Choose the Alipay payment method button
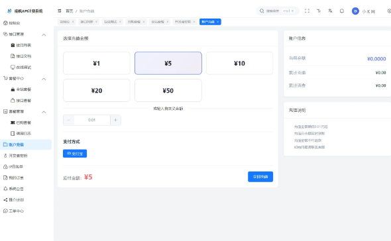The image size is (391, 241). click(x=75, y=154)
